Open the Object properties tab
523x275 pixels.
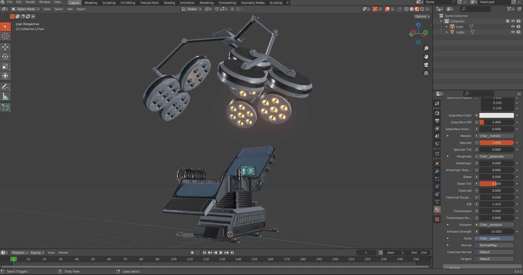[437, 163]
